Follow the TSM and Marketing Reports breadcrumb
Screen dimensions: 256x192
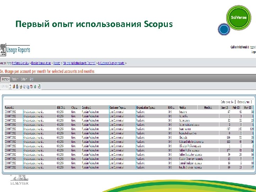[79, 63]
